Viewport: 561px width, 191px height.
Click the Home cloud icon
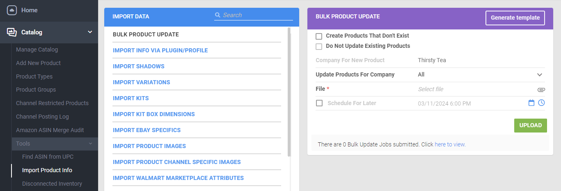click(x=12, y=10)
